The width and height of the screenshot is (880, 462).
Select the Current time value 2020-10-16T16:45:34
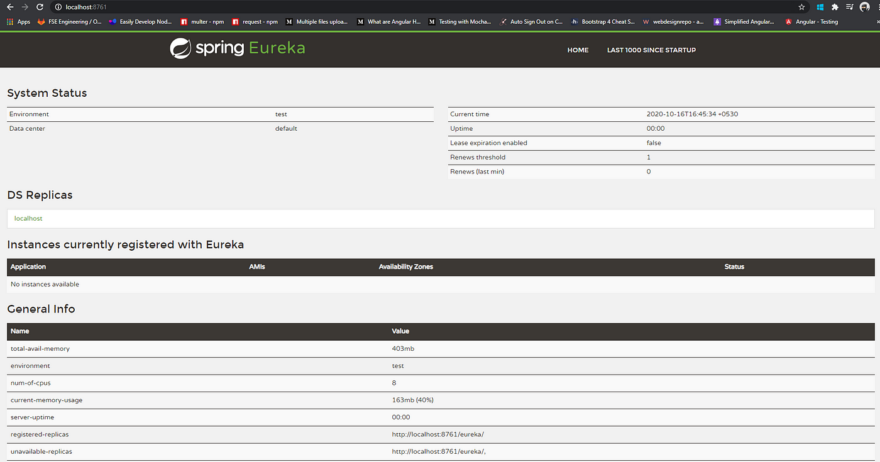click(x=692, y=114)
